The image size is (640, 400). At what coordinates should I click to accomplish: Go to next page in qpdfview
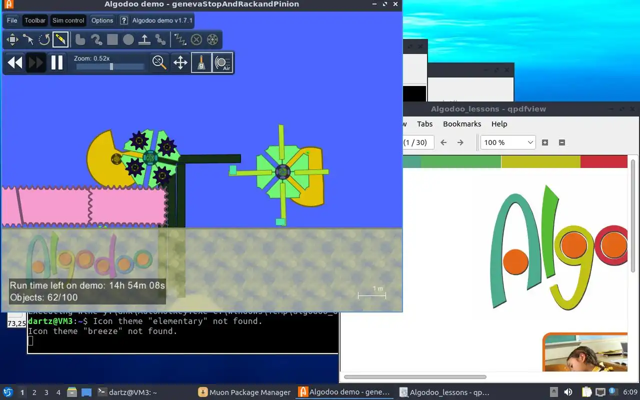(460, 142)
